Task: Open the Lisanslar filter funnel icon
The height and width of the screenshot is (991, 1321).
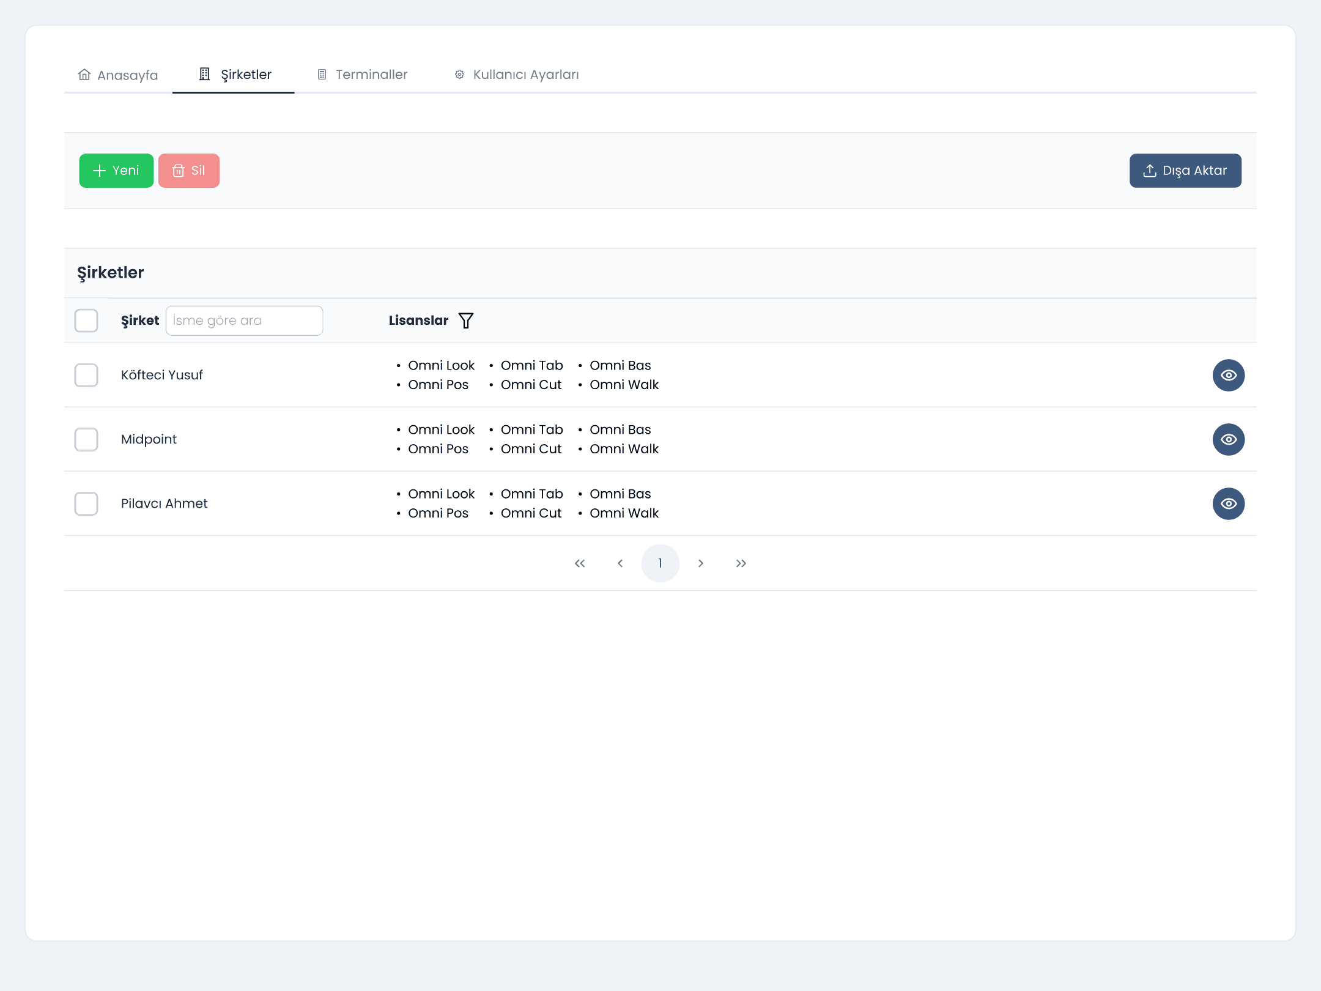Action: (466, 321)
